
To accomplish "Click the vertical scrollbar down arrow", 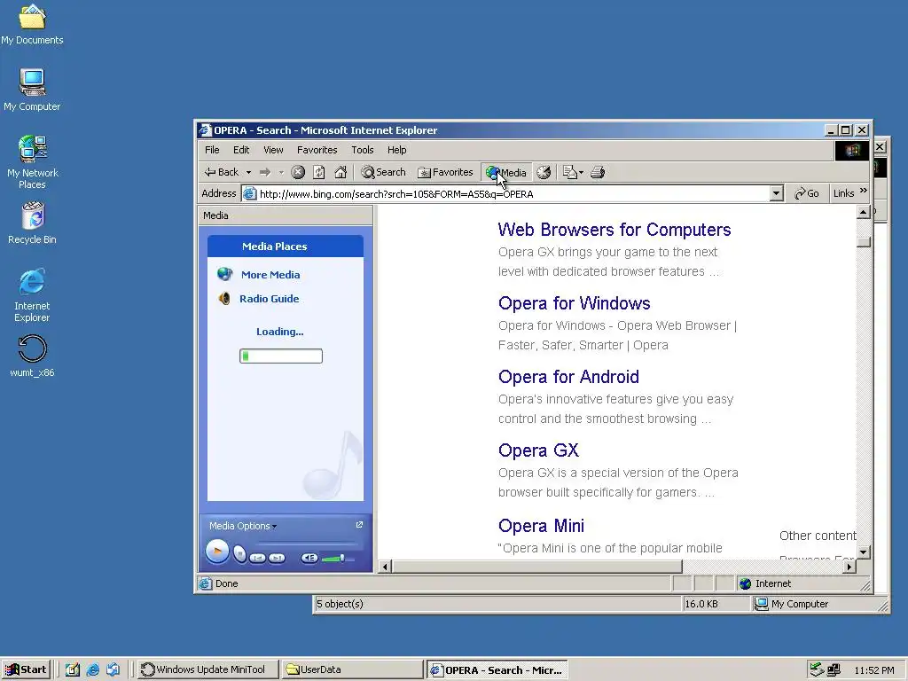I will click(863, 552).
